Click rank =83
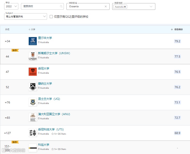This screenshot has height=154, width=190. click(x=7, y=118)
